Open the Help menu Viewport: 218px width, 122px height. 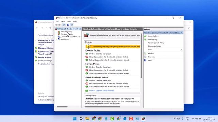(x=75, y=22)
